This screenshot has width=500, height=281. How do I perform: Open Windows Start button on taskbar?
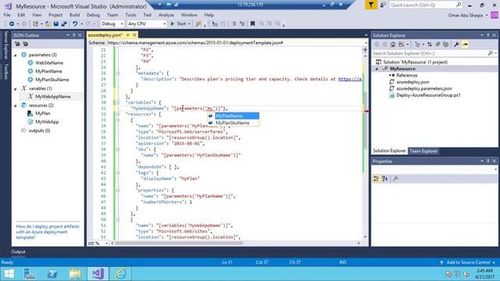point(9,274)
